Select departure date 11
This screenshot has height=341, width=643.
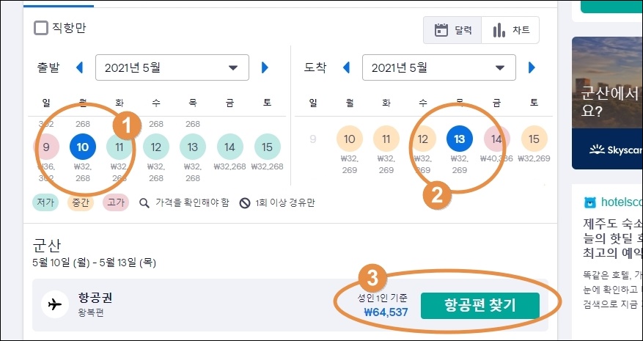click(120, 147)
